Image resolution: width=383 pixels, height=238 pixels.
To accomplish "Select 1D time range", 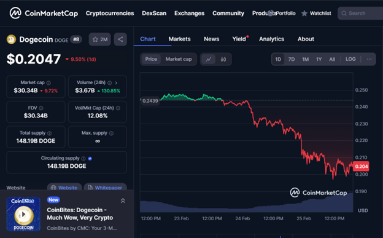I will [x=278, y=59].
